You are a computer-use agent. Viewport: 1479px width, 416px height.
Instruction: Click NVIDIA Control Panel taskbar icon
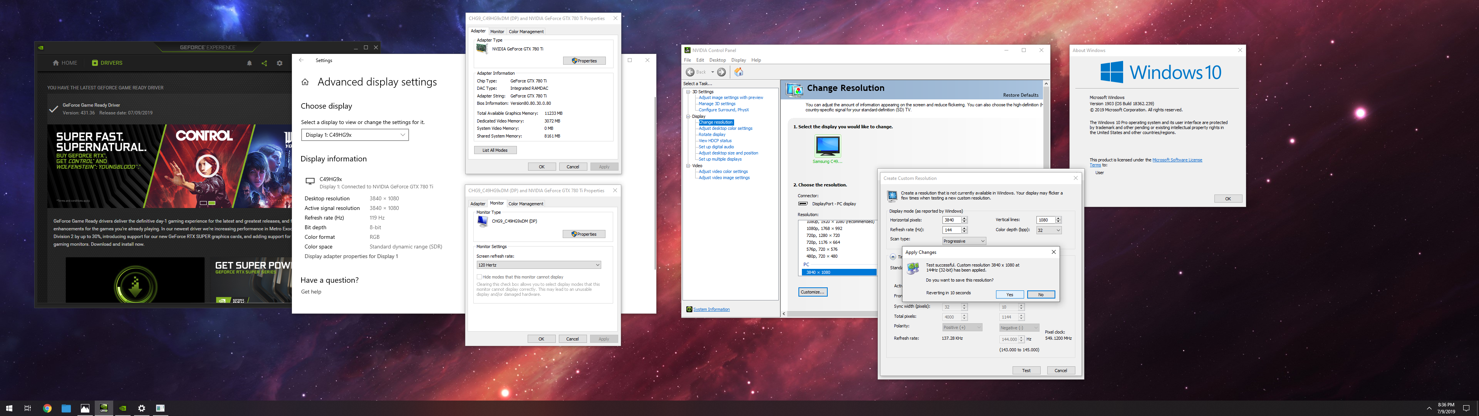[104, 409]
